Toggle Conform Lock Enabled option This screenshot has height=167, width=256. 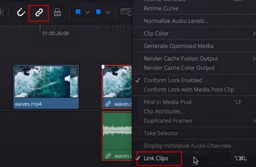[x=173, y=80]
